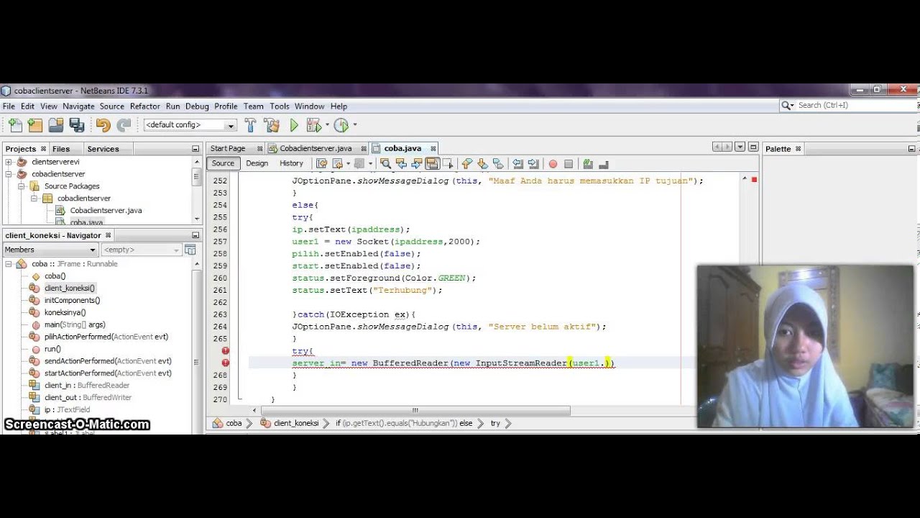Viewport: 920px width, 518px height.
Task: Toggle Bookmark icon in editor toolbar
Action: click(498, 164)
